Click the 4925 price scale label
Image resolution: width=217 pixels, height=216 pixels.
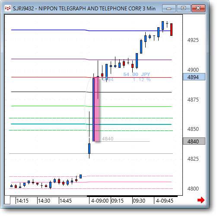click(193, 40)
